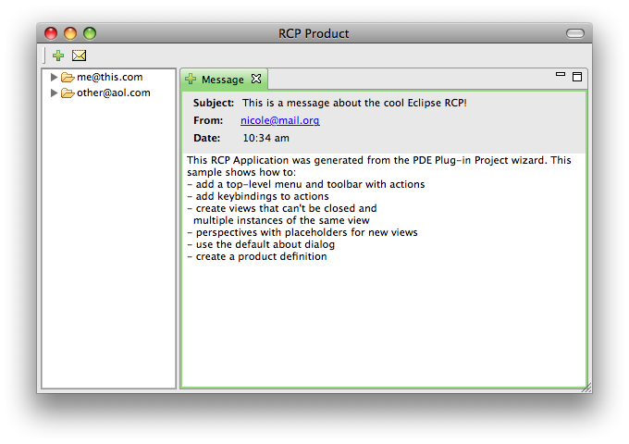Click the green plus open view toolbar icon

point(58,55)
